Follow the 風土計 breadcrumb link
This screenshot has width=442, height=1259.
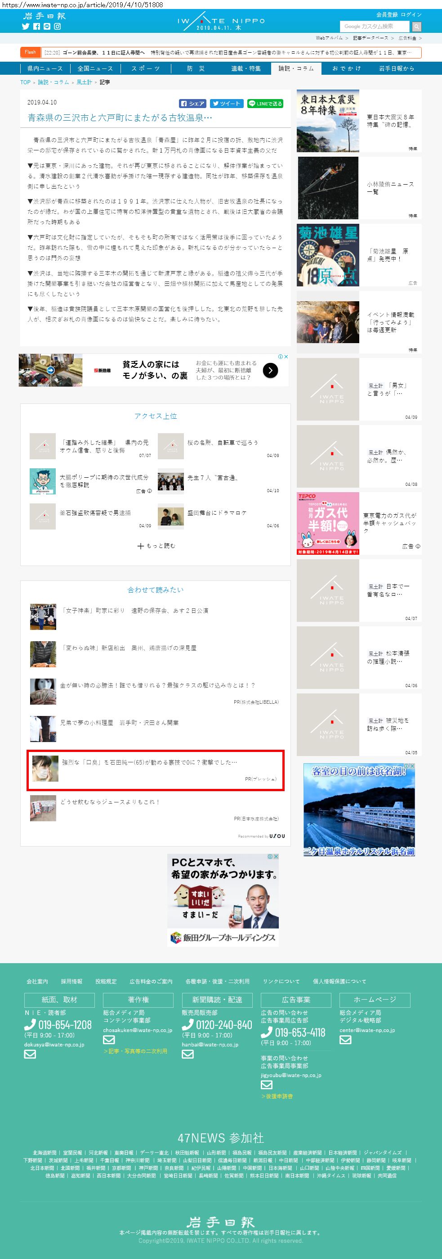point(85,82)
